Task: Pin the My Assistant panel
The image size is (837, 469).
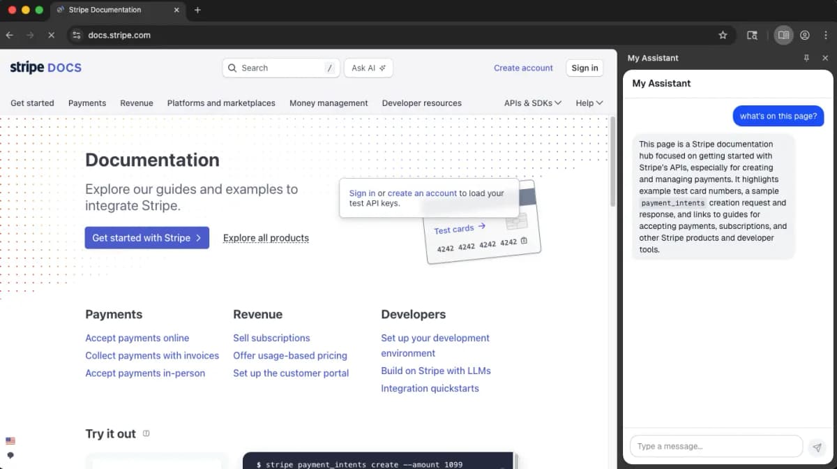Action: click(806, 58)
